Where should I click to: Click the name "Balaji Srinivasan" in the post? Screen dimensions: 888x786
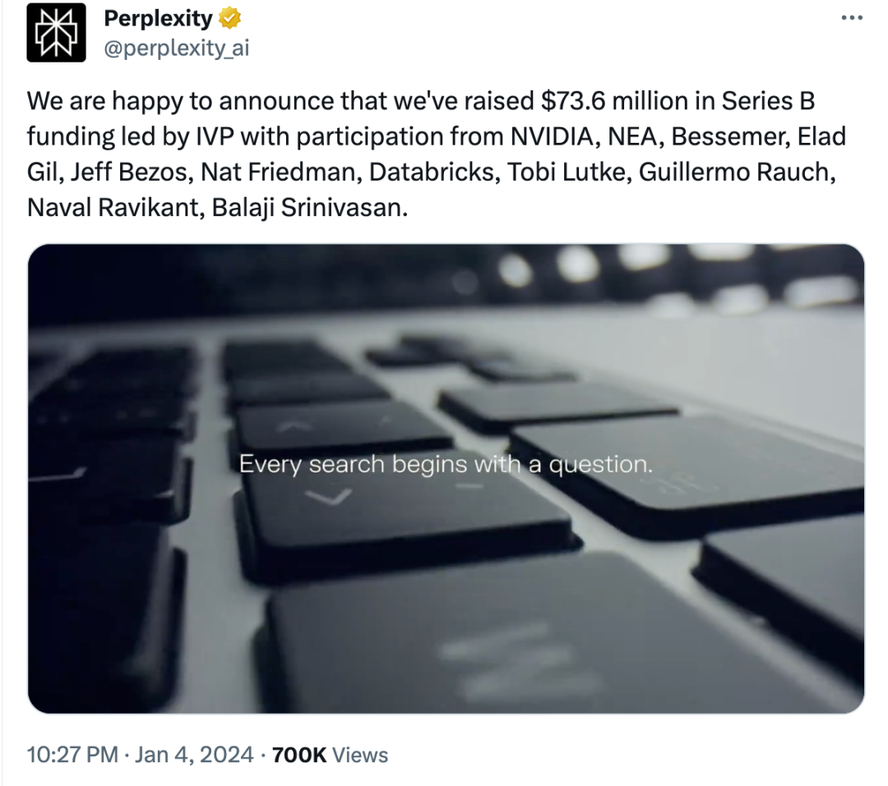(x=309, y=208)
